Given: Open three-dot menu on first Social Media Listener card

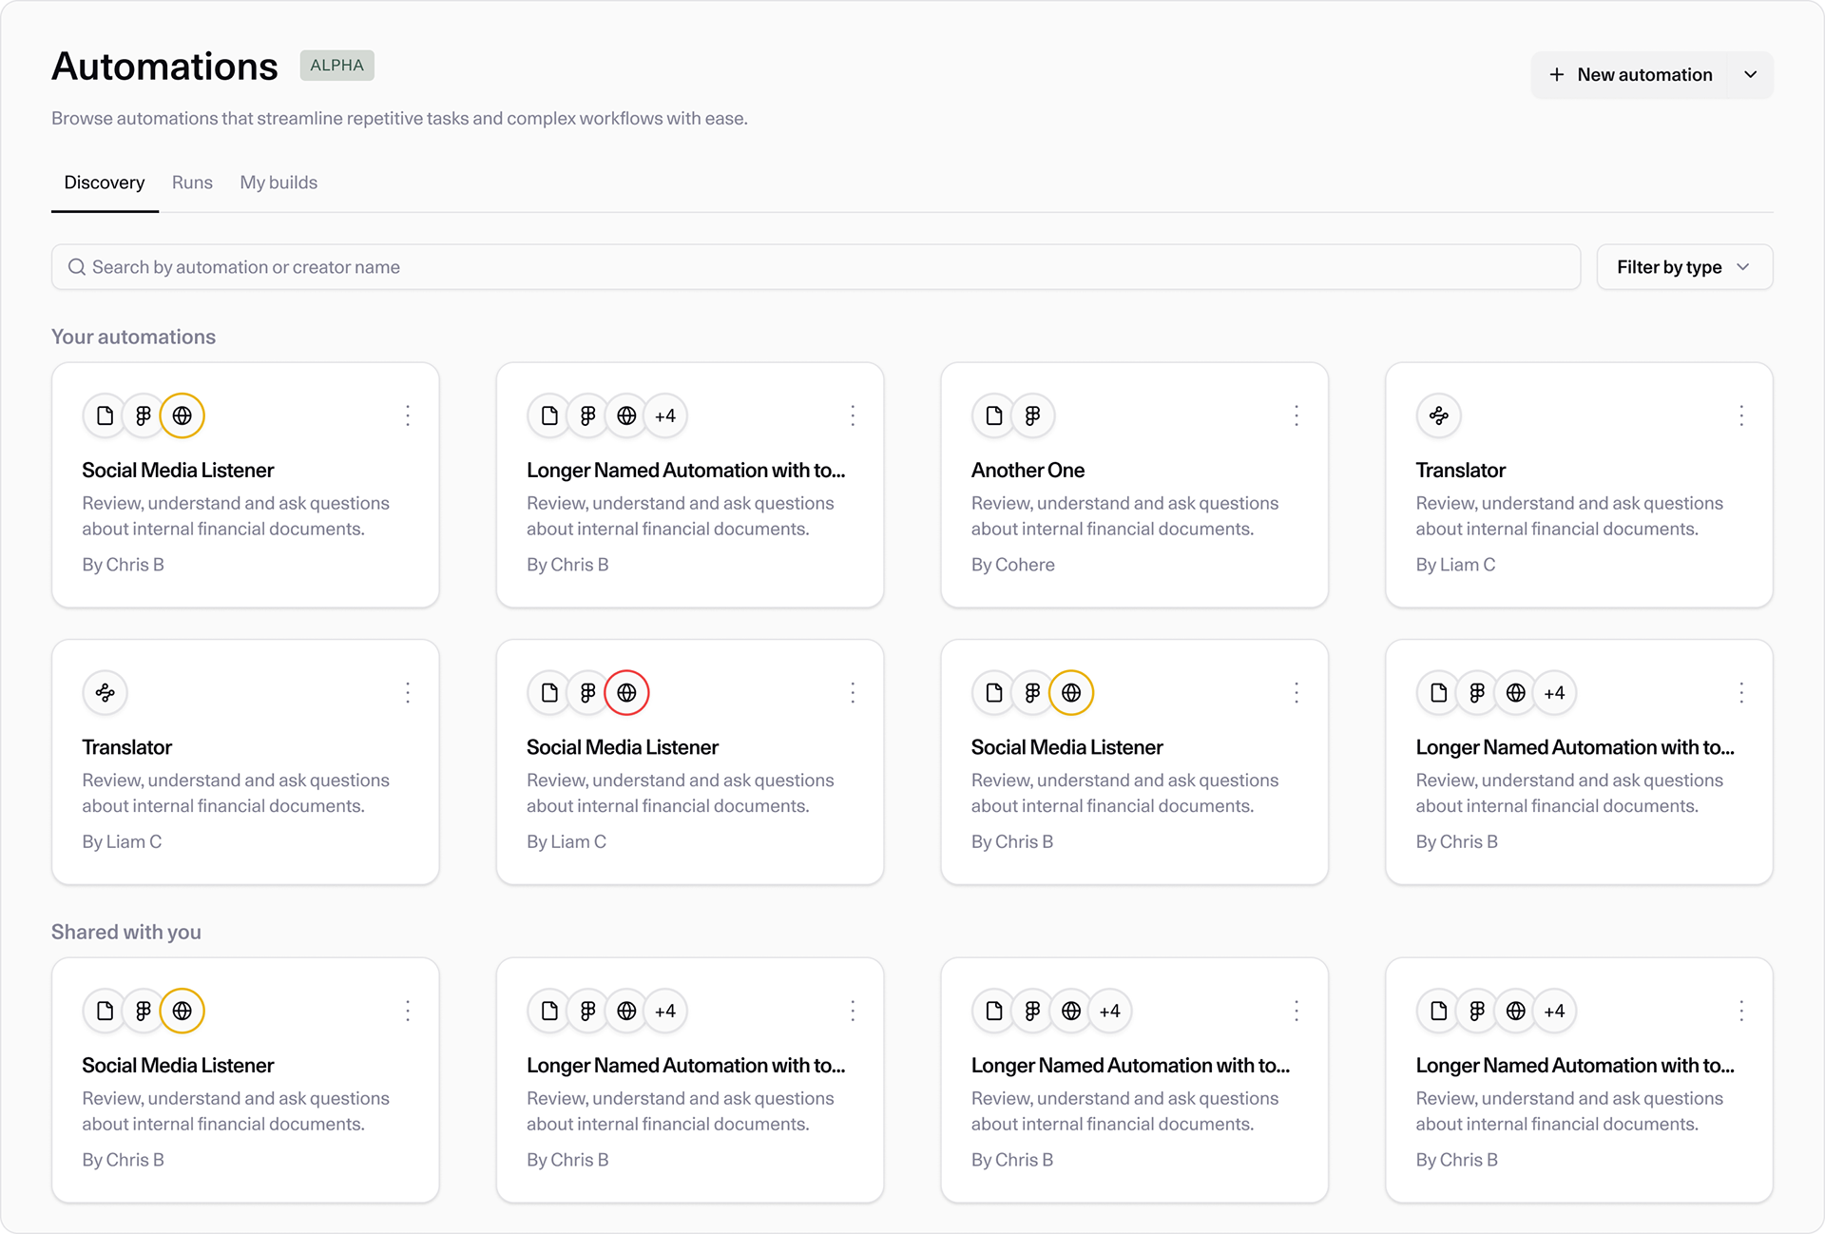Looking at the screenshot, I should (x=408, y=415).
